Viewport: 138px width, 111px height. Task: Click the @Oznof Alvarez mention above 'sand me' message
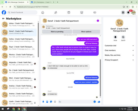point(91,78)
